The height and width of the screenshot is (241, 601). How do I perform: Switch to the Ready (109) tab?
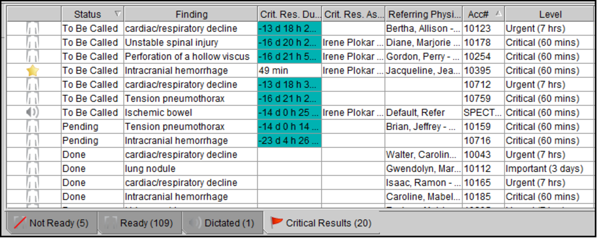click(139, 223)
